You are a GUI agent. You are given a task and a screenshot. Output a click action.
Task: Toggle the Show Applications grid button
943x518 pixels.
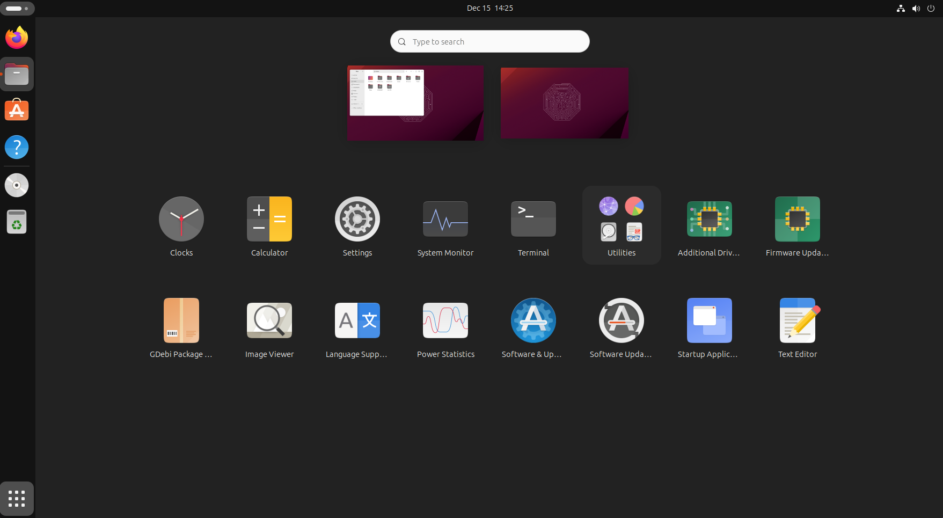click(x=17, y=499)
